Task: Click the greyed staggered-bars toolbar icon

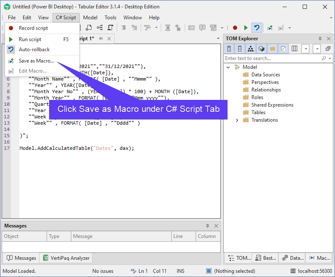Action: click(147, 28)
